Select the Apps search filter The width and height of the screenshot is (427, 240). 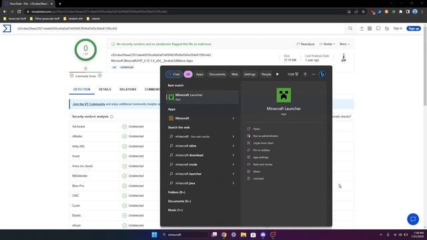click(199, 74)
